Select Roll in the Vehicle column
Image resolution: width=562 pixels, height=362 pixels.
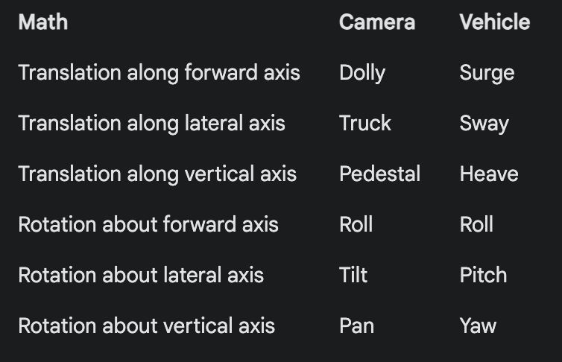coord(476,225)
